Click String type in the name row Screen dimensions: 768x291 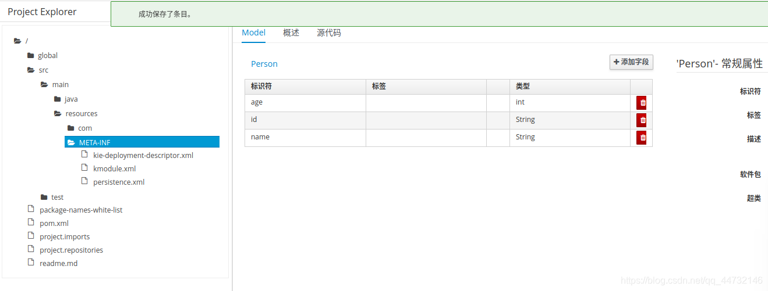(570, 138)
